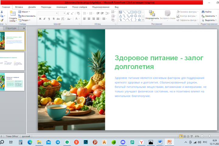The width and height of the screenshot is (219, 146).
Task: Select second slide thumbnail in panel
Action: pos(12,61)
